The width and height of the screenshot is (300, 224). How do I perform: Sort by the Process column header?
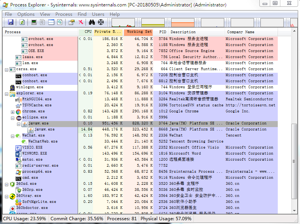click(40, 32)
